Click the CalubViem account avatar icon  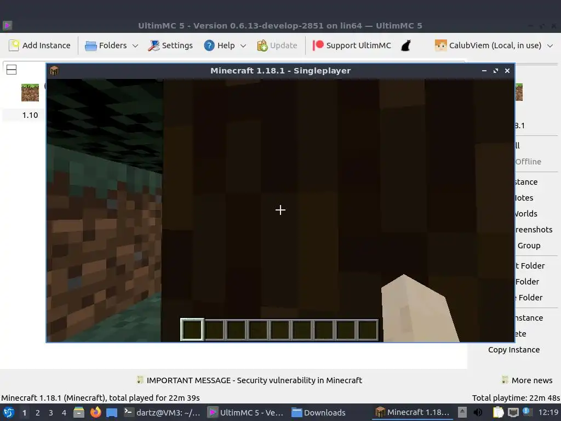(x=440, y=45)
